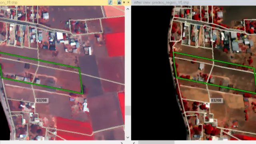Image resolution: width=256 pixels, height=144 pixels.
Task: Click the warning triangle icon in view header
Action: pos(115,2)
